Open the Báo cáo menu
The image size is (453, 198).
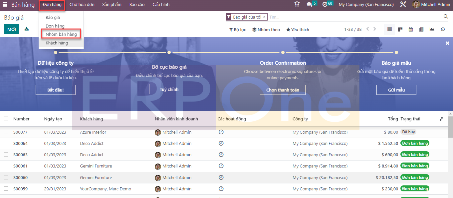click(137, 5)
